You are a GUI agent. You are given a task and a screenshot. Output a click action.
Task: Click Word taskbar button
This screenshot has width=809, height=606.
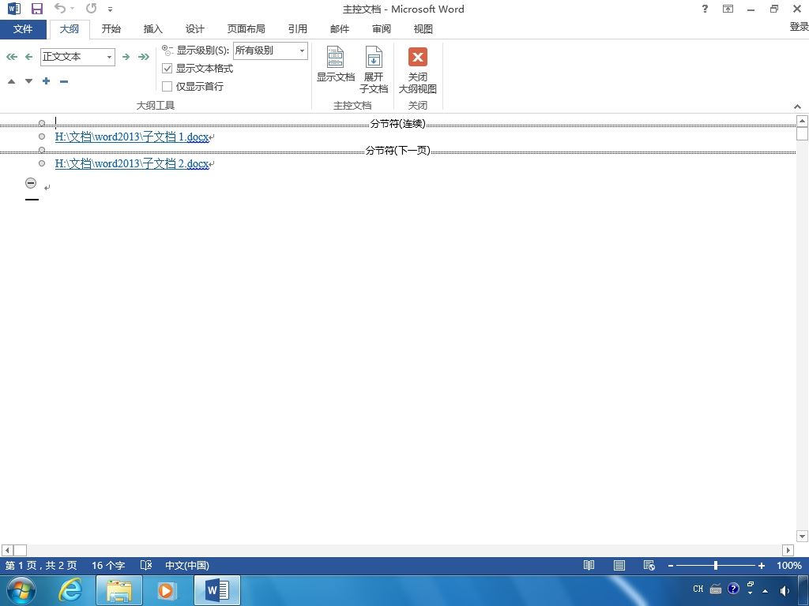[217, 590]
